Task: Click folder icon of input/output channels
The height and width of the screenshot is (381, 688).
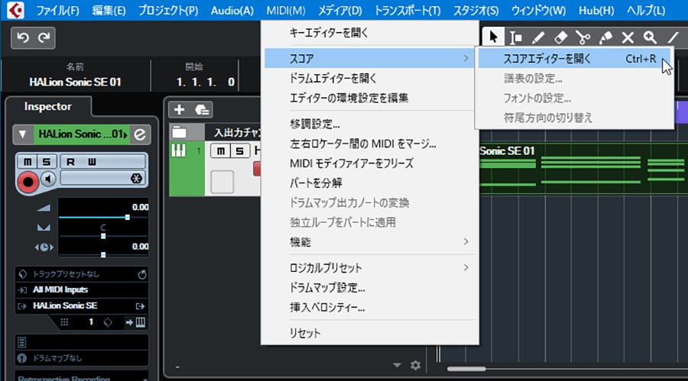Action: click(x=180, y=132)
